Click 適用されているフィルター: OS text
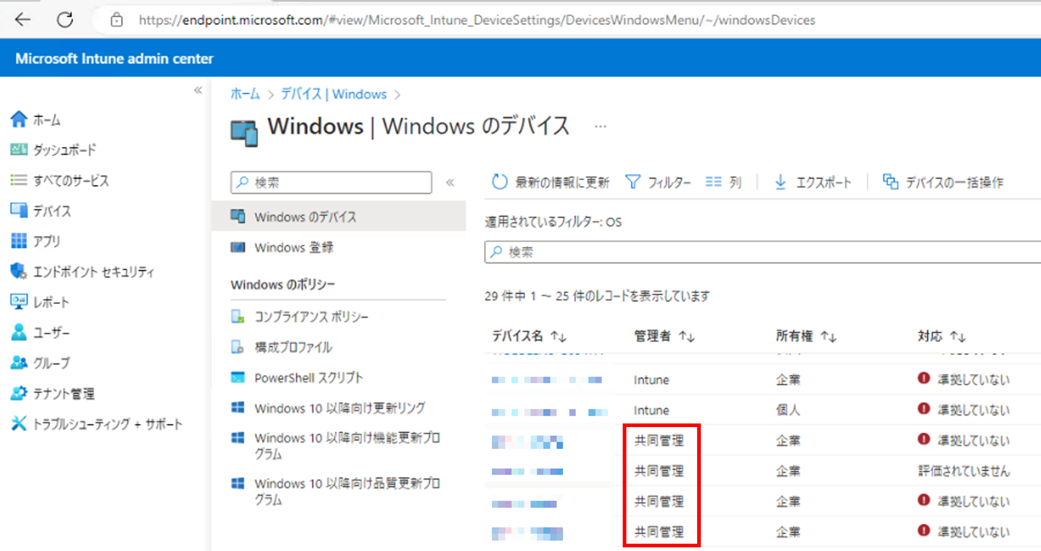The image size is (1041, 551). click(553, 222)
